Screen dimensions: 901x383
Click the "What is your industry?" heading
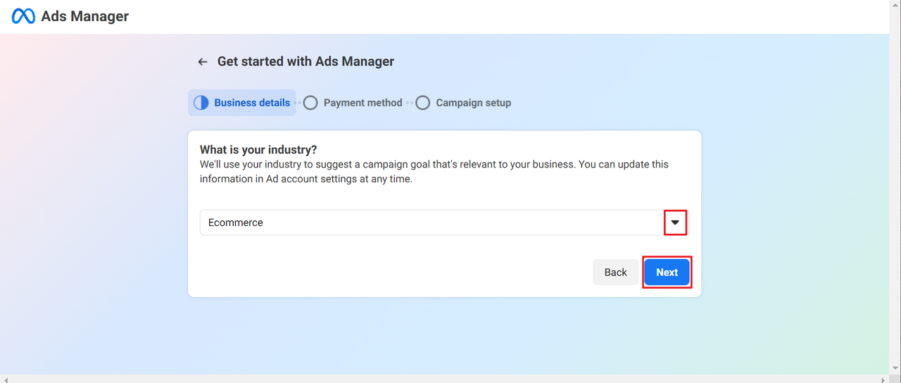click(x=258, y=150)
